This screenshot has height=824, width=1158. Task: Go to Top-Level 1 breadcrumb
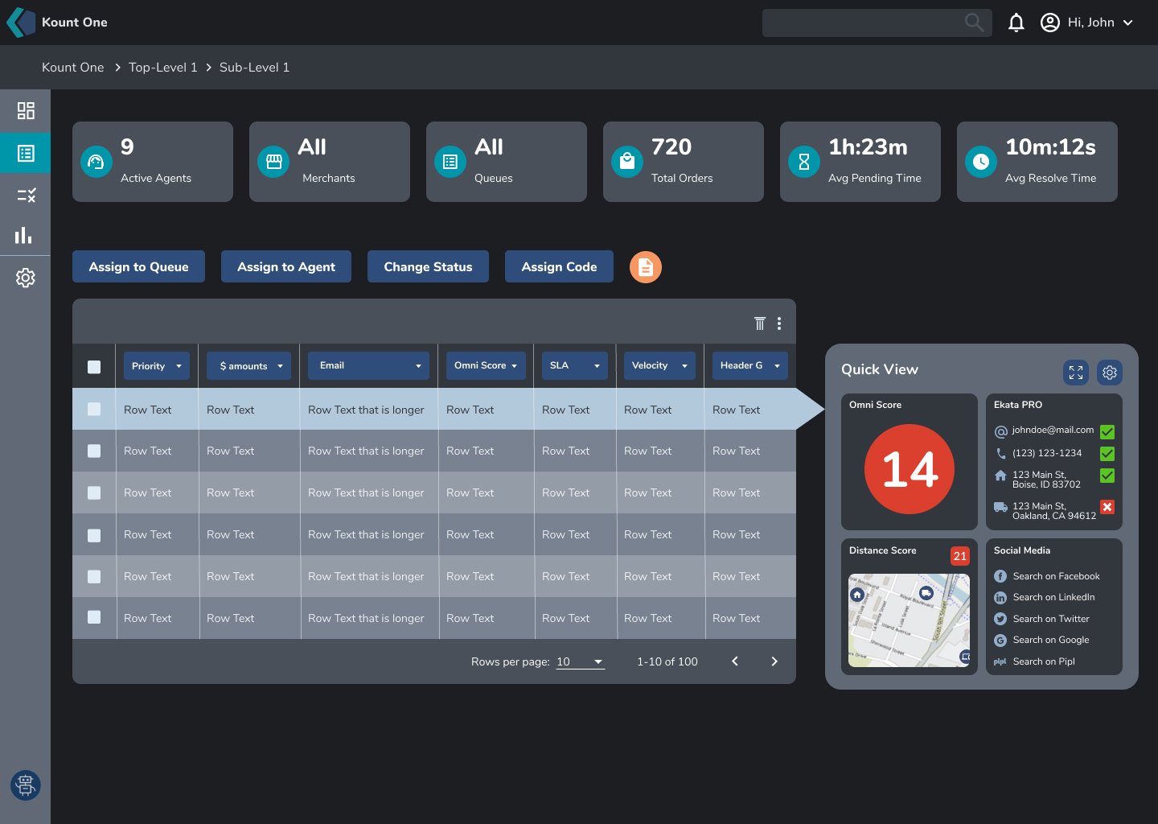163,68
